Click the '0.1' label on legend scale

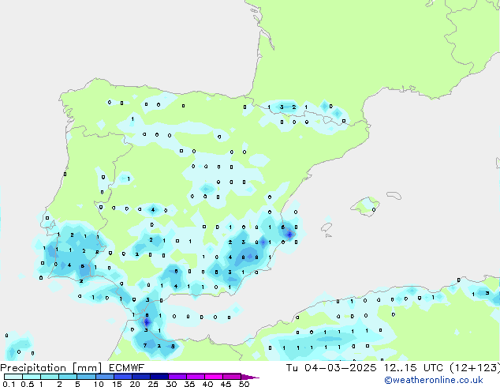9,384
